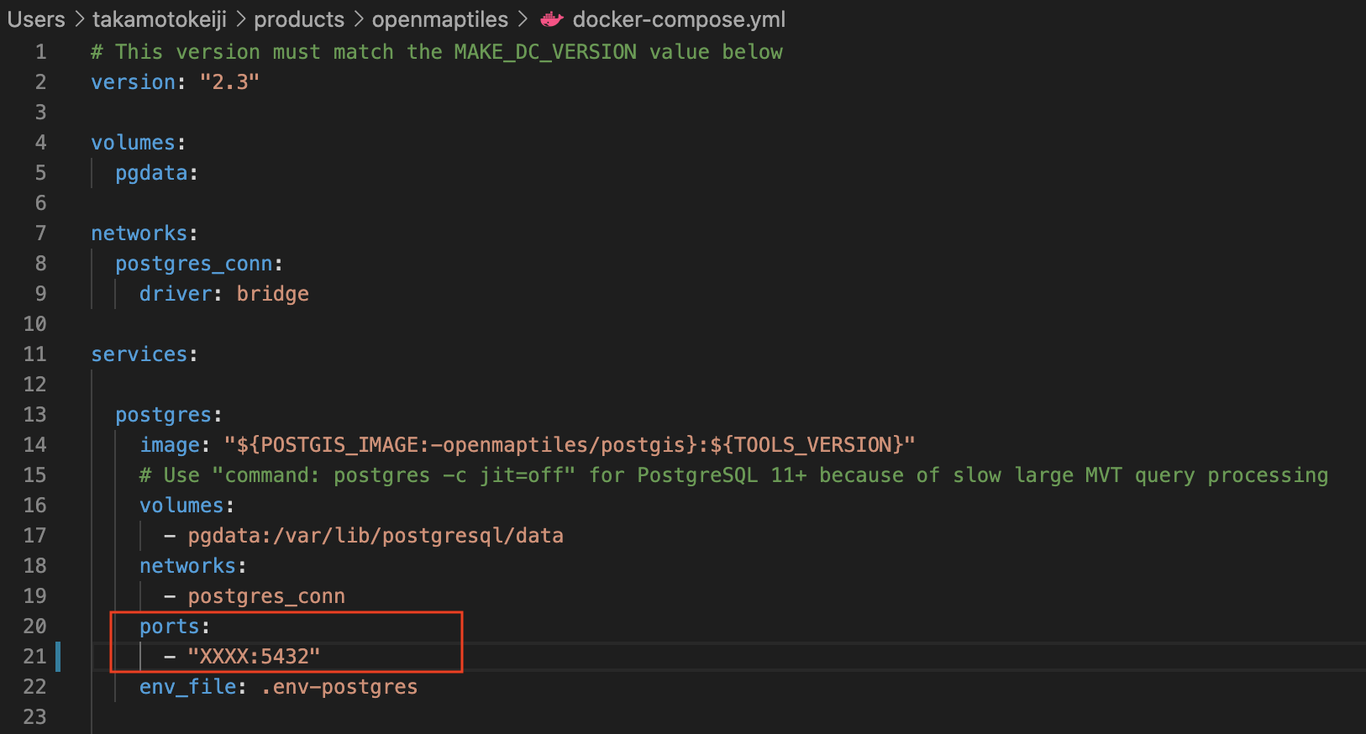
Task: Click line number 1 in the gutter
Action: pyautogui.click(x=40, y=52)
